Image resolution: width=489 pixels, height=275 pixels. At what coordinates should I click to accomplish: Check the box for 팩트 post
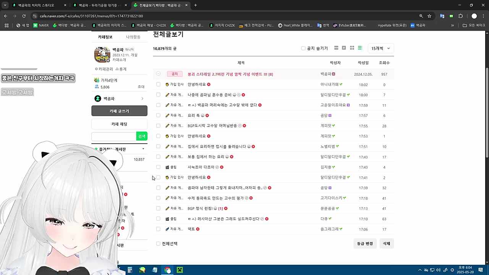[x=158, y=229]
